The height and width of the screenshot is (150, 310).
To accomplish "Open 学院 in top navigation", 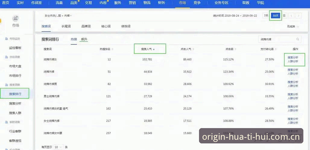I will 260,3.
